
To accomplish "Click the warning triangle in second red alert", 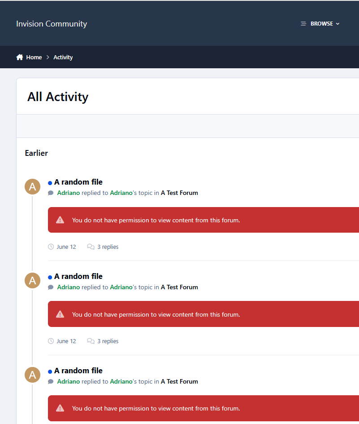I will pyautogui.click(x=60, y=314).
